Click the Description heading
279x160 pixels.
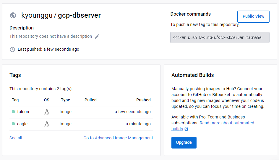(22, 28)
